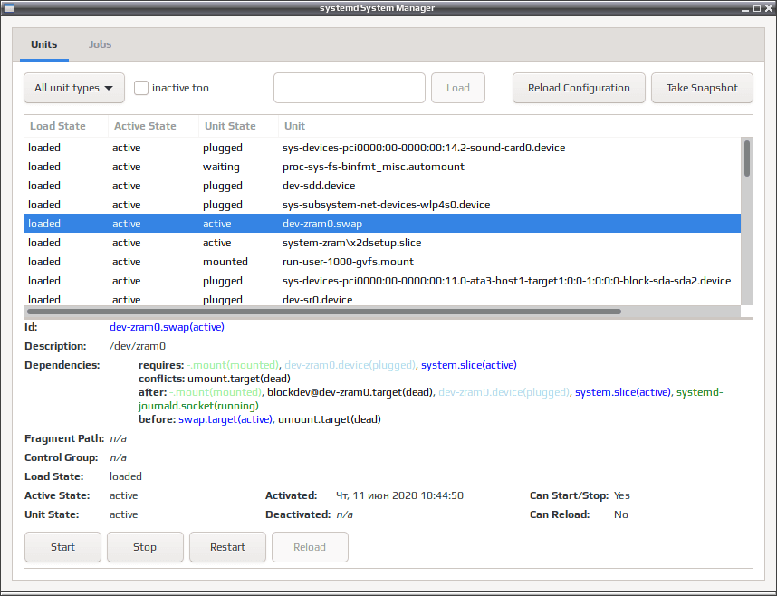Click mounted state in gvfs.mount row
Screen dimensions: 777x596
pos(225,262)
